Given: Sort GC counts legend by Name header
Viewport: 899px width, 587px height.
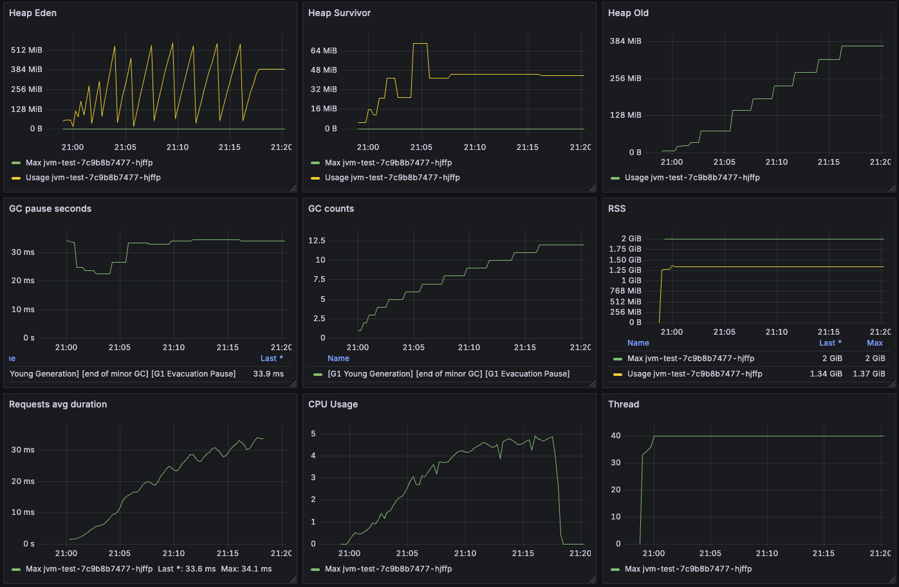Looking at the screenshot, I should [x=338, y=359].
